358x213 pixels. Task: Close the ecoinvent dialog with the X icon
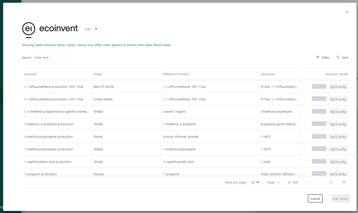347,12
